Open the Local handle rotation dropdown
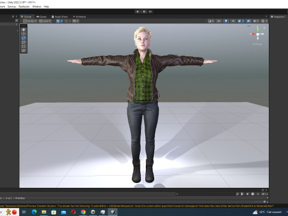Viewport: 288px width, 216px height. point(45,21)
